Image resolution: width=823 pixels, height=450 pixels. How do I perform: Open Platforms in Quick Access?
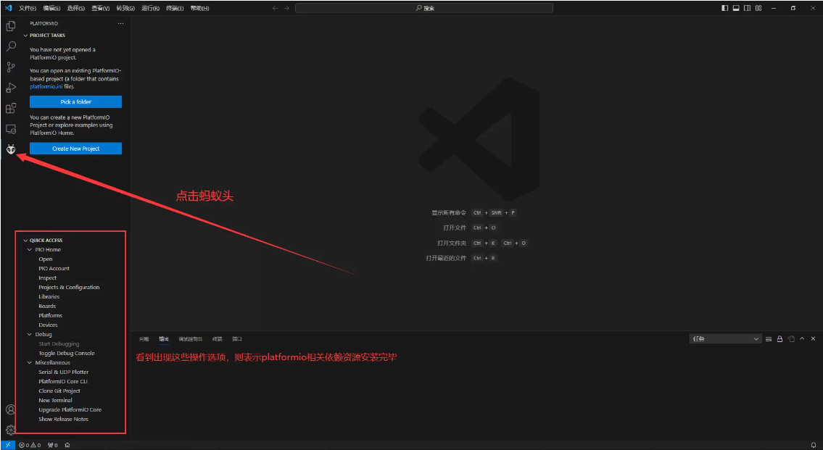pos(50,316)
